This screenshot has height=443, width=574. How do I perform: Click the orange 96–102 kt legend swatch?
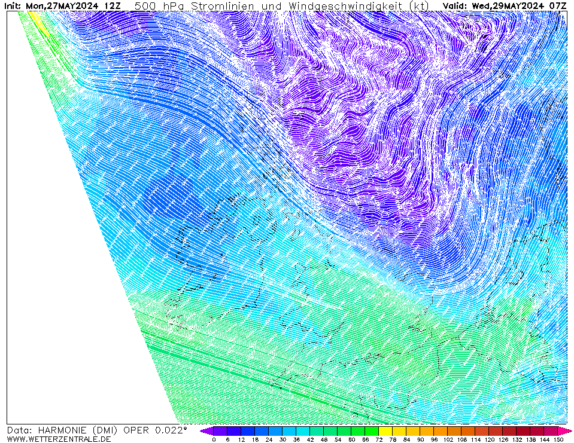coord(441,431)
